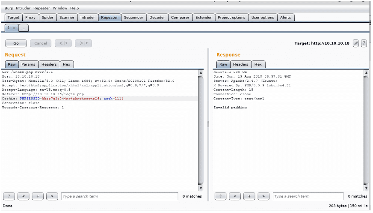
Task: Go to previous match in response search
Action: [x=234, y=196]
